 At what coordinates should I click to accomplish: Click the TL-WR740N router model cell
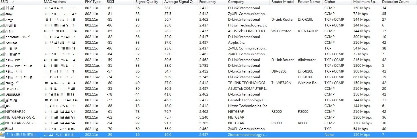pos(281,83)
